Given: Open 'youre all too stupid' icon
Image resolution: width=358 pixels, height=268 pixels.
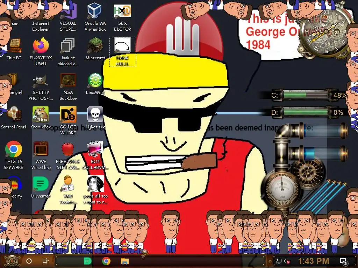Looking at the screenshot, I should tap(95, 190).
